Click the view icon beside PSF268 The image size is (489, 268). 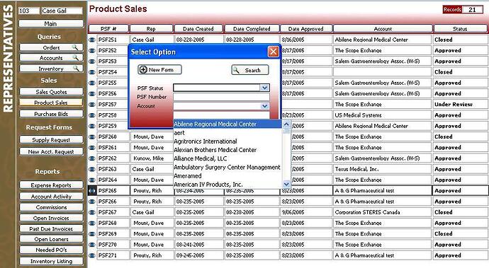[x=92, y=223]
